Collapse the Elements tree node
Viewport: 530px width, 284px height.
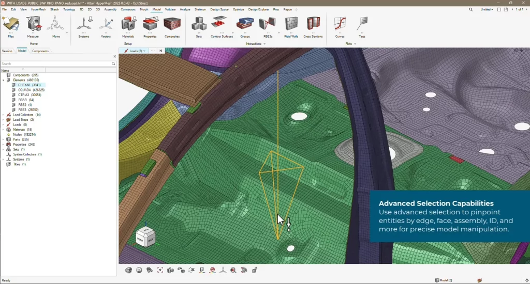(4, 80)
